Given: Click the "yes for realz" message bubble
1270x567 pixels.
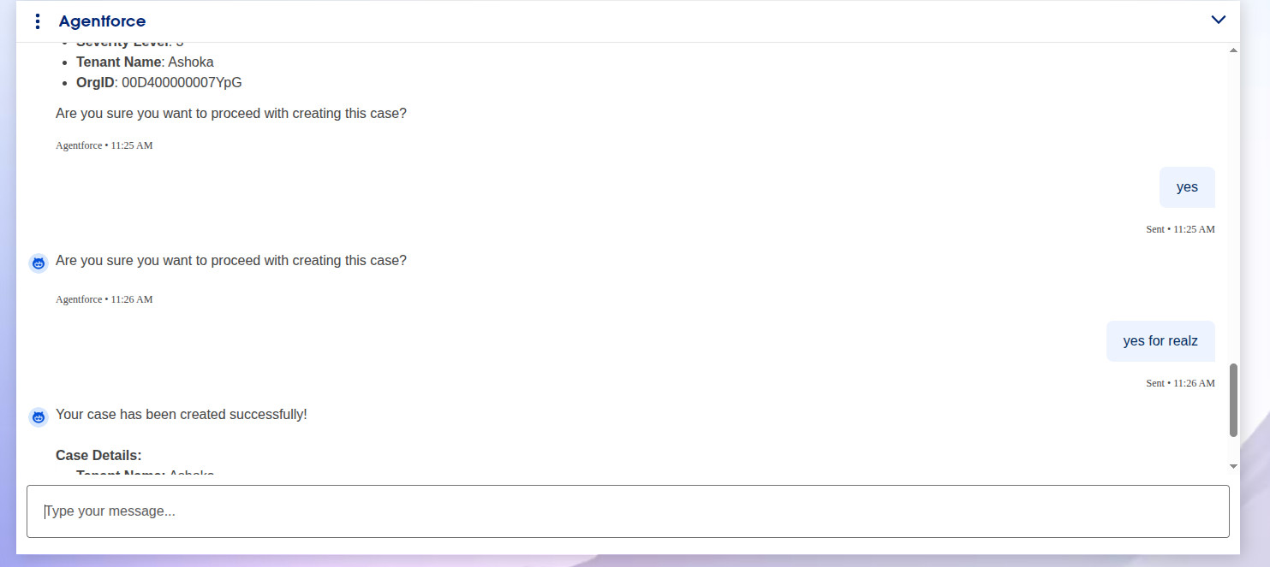Looking at the screenshot, I should pos(1160,341).
